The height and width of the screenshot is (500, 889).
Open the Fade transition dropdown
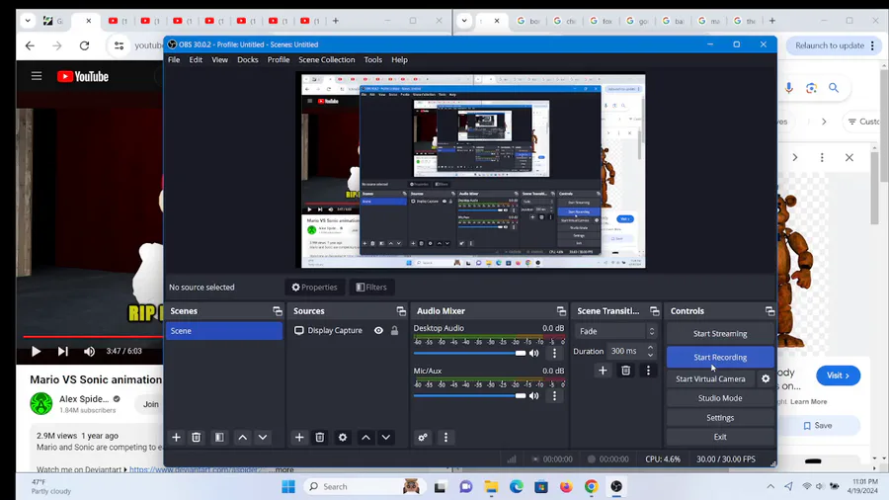[x=616, y=332]
